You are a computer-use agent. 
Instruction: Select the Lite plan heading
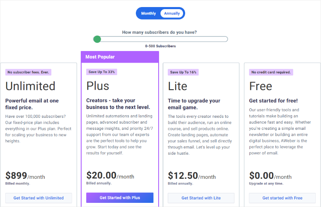178,86
